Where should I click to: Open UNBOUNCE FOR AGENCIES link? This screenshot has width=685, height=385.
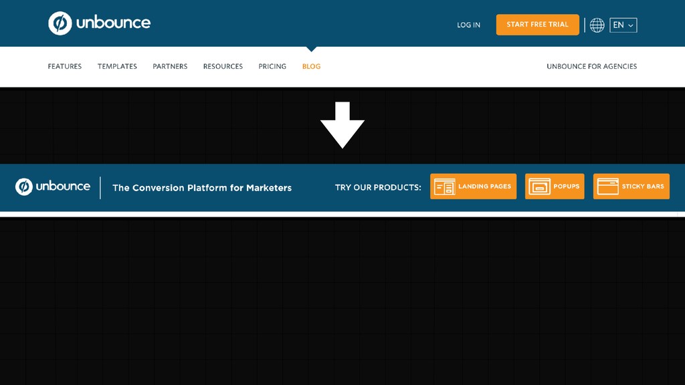(x=591, y=66)
